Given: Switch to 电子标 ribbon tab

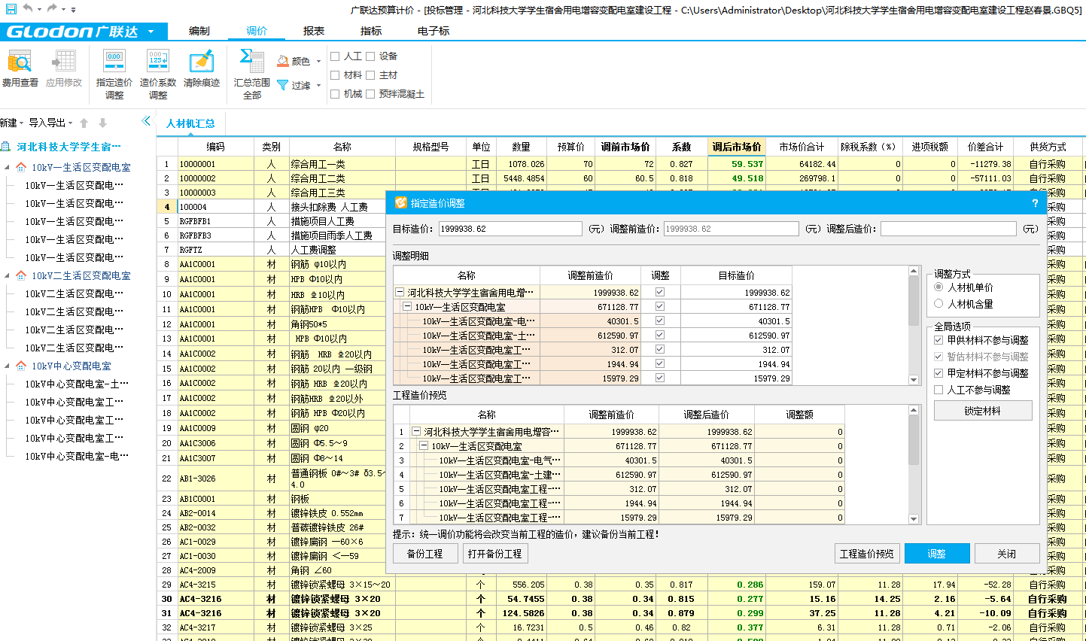Looking at the screenshot, I should pos(433,31).
